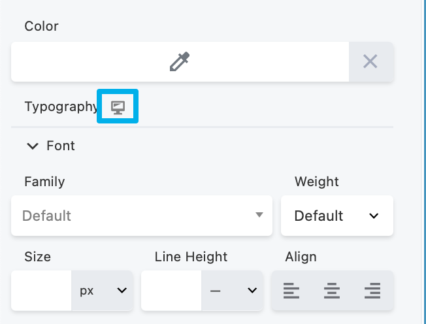Open the Line Height unit dropdown
Viewport: 426px width, 324px height.
click(x=233, y=291)
